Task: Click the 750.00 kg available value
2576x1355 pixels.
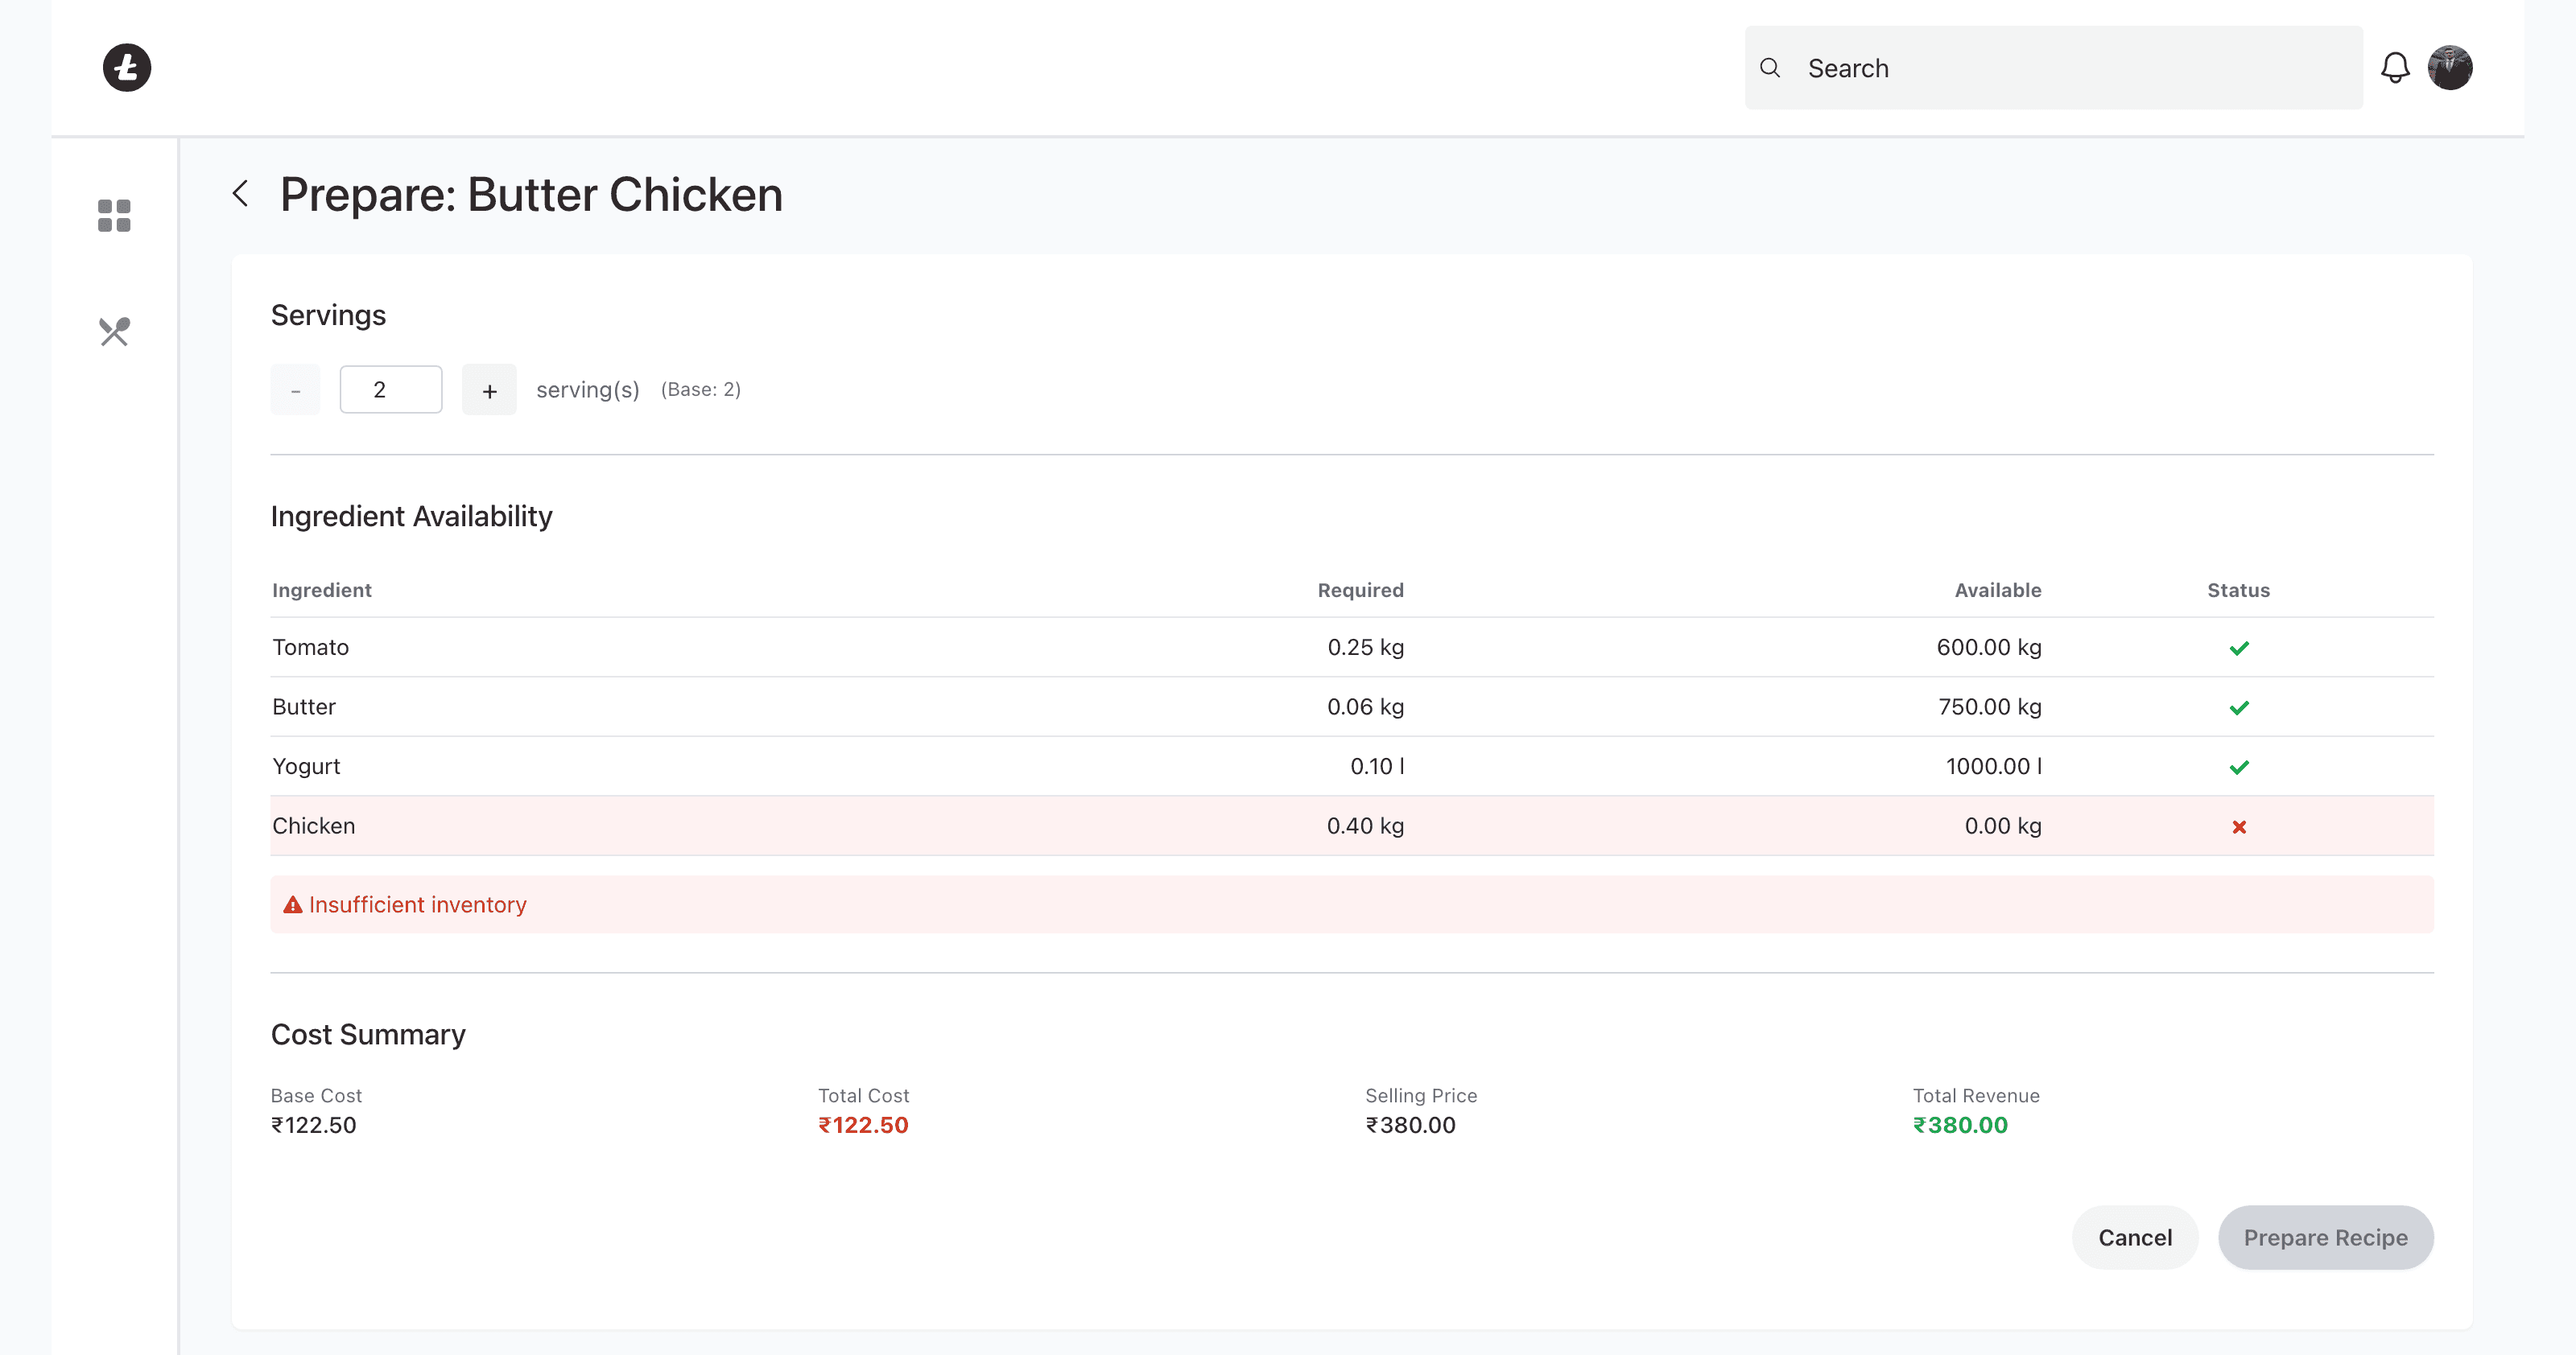Action: [1990, 706]
